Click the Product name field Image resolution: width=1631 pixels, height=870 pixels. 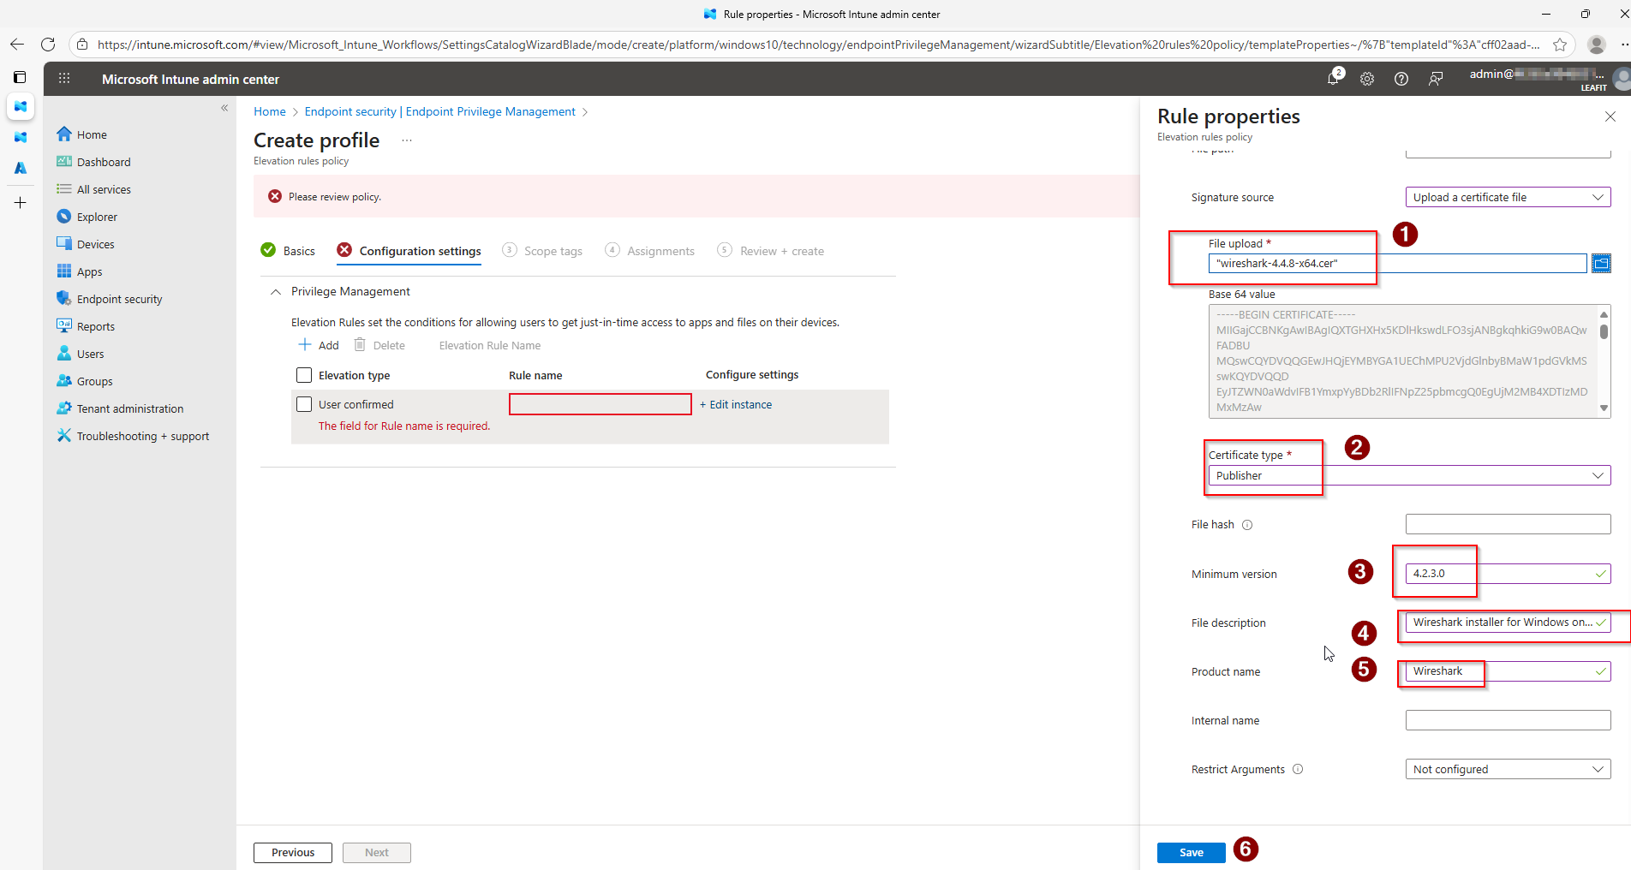click(x=1508, y=671)
